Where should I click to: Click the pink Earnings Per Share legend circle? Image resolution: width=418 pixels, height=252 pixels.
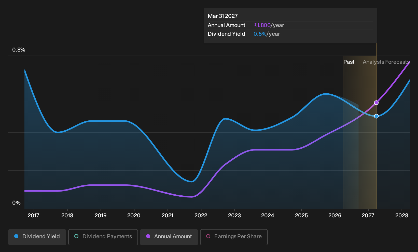[208, 236]
